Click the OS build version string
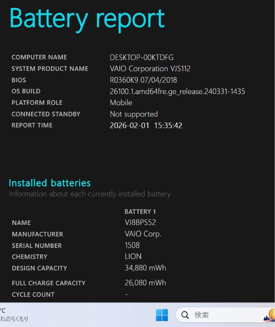The width and height of the screenshot is (275, 327). tap(177, 91)
